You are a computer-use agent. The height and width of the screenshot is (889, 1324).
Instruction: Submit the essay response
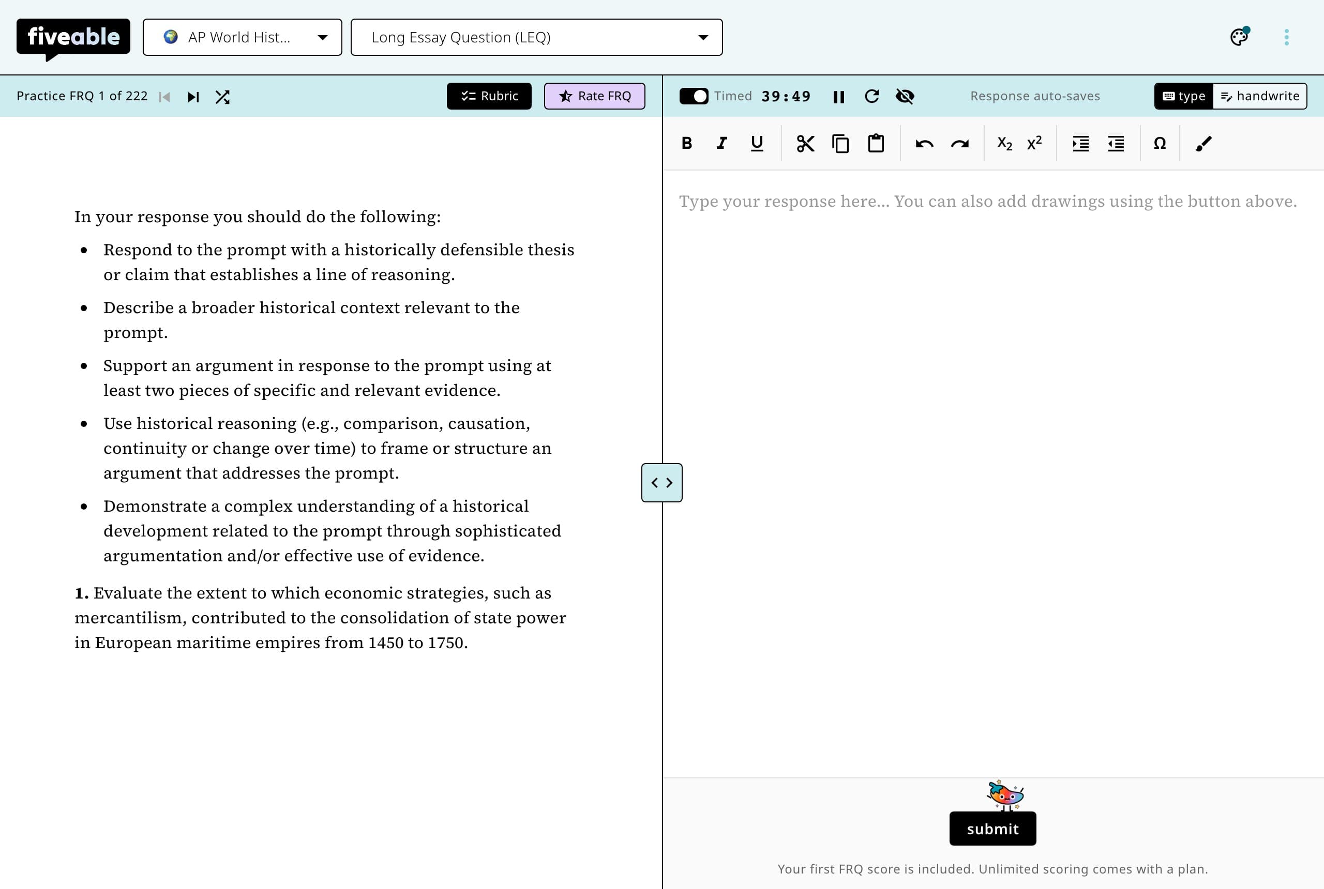992,829
